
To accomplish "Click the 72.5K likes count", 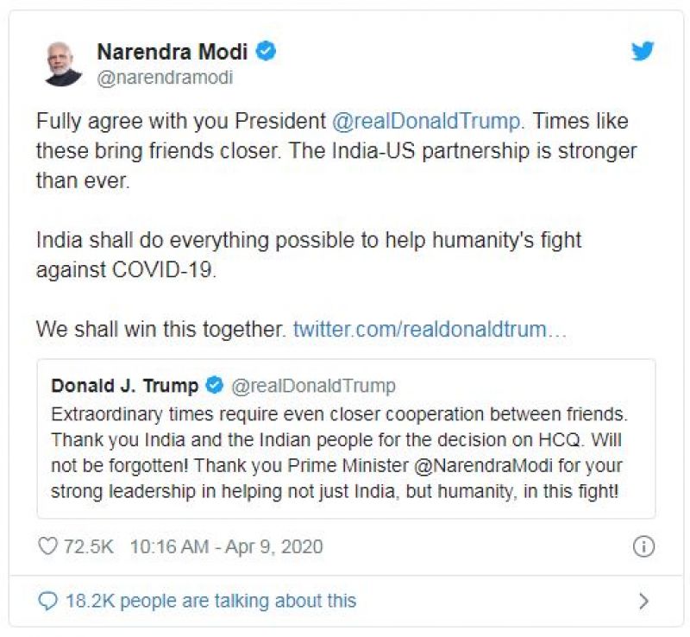I will [88, 546].
